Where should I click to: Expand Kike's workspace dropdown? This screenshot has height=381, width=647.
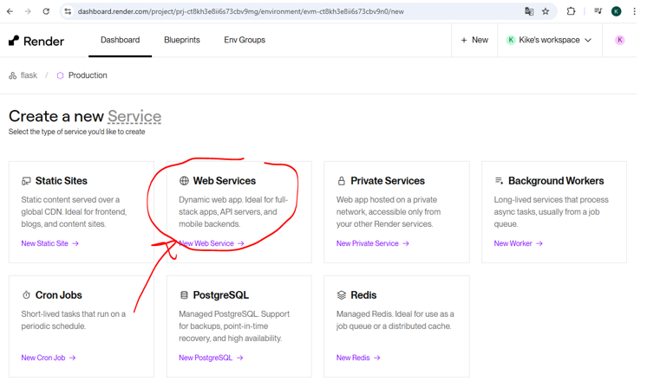tap(550, 41)
